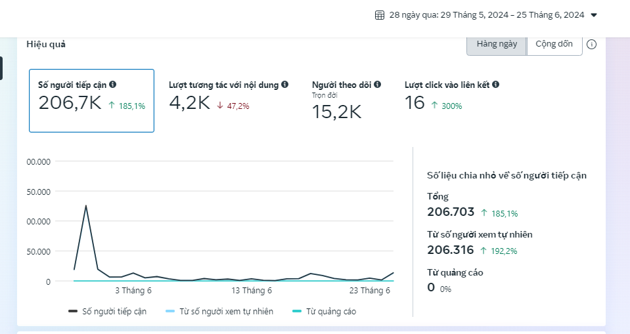Click the 206,7K reach value

click(x=70, y=103)
